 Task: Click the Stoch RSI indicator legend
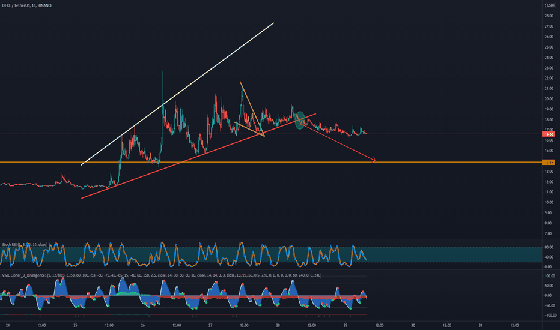(x=25, y=245)
